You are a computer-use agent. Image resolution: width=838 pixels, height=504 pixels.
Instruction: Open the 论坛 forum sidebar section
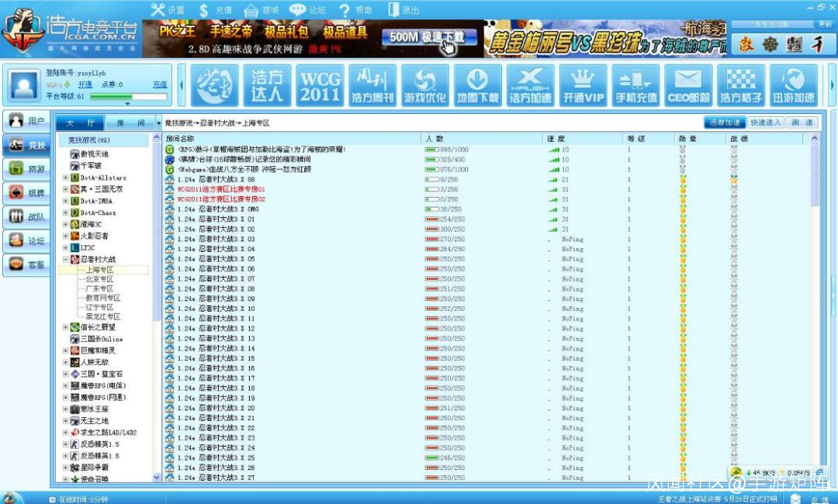26,241
